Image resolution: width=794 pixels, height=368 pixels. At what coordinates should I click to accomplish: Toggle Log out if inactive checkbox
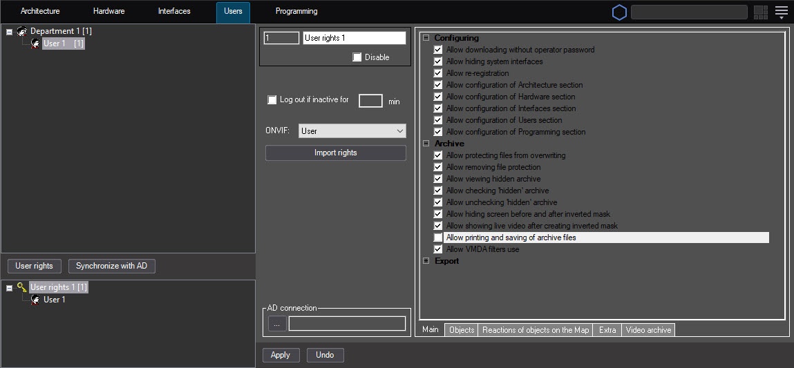(272, 100)
